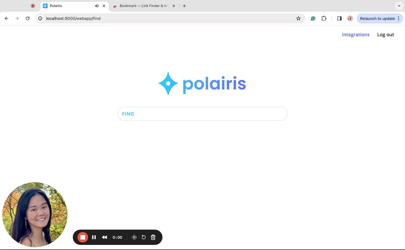The height and width of the screenshot is (250, 405).
Task: Open a new browser tab
Action: pyautogui.click(x=184, y=6)
